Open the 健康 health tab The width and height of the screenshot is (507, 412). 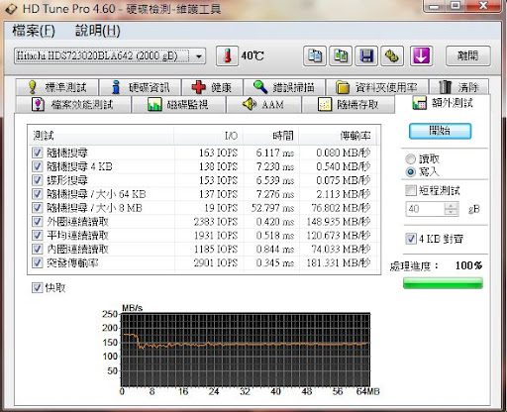point(212,87)
